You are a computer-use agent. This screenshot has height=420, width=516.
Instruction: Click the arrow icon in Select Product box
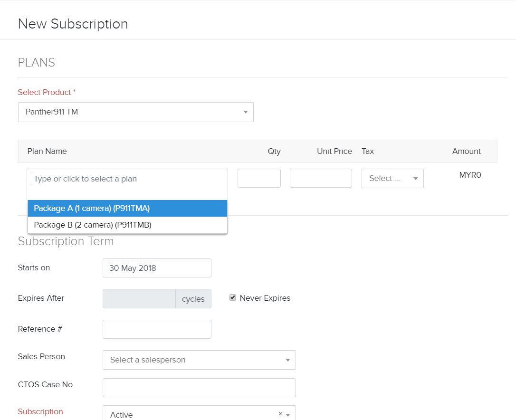click(x=245, y=112)
